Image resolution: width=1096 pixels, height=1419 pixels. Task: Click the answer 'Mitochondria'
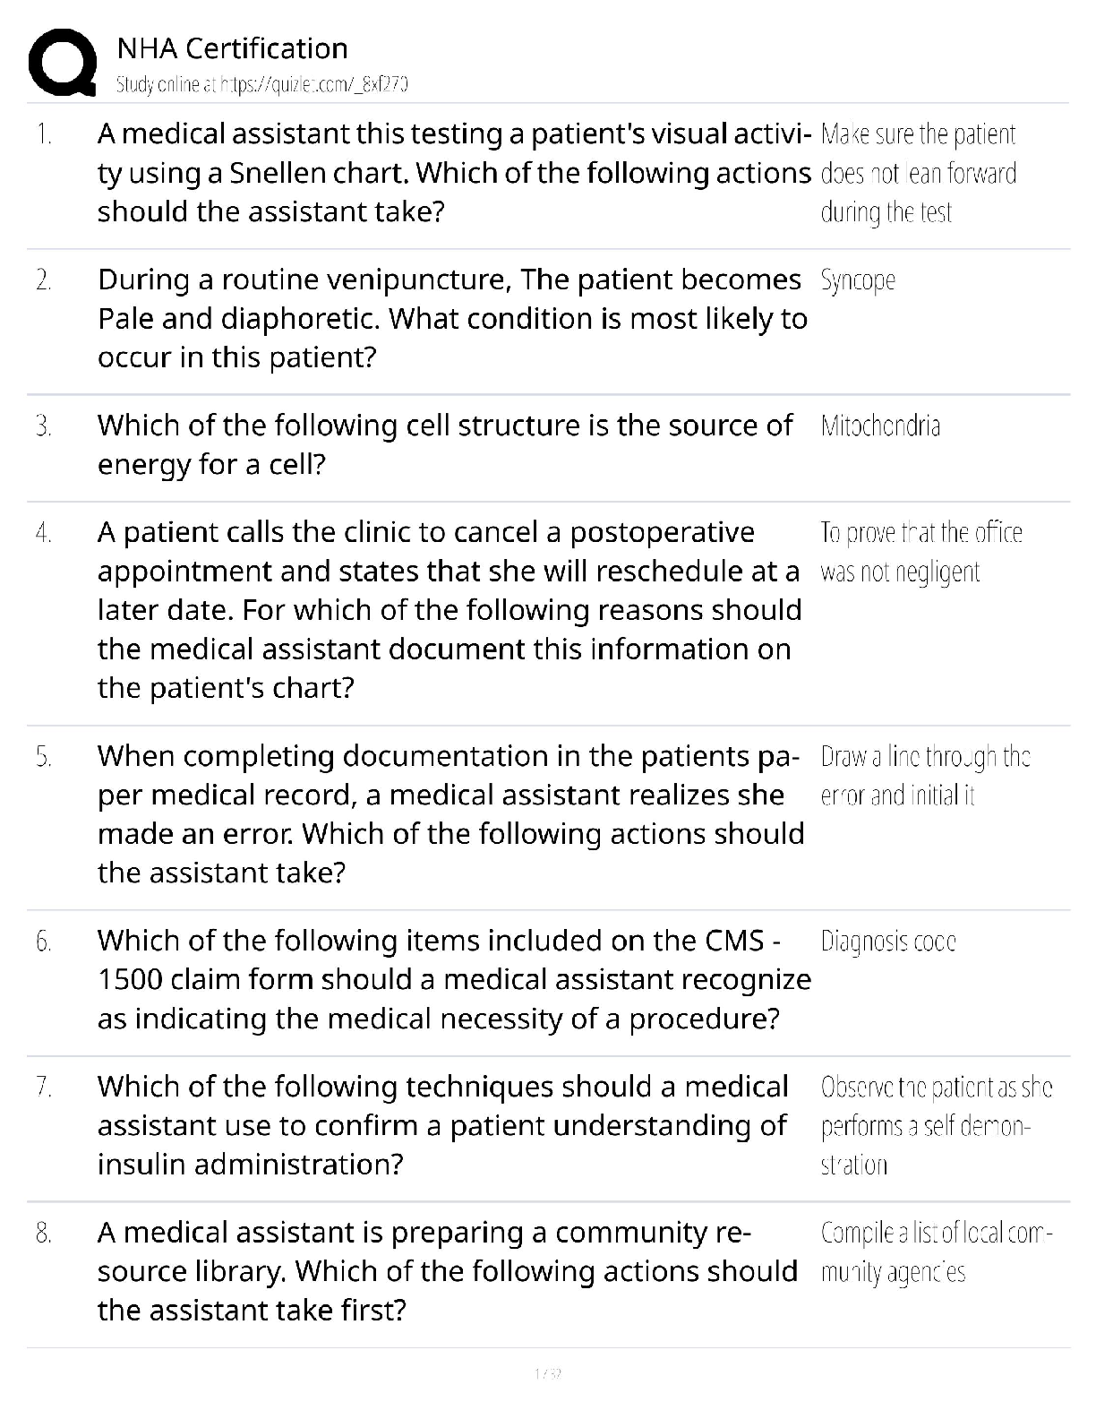[x=880, y=426]
